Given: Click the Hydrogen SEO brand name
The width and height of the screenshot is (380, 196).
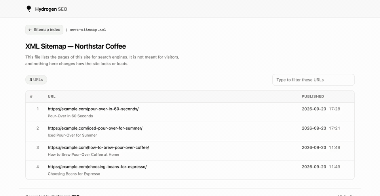Looking at the screenshot, I should pyautogui.click(x=51, y=9).
